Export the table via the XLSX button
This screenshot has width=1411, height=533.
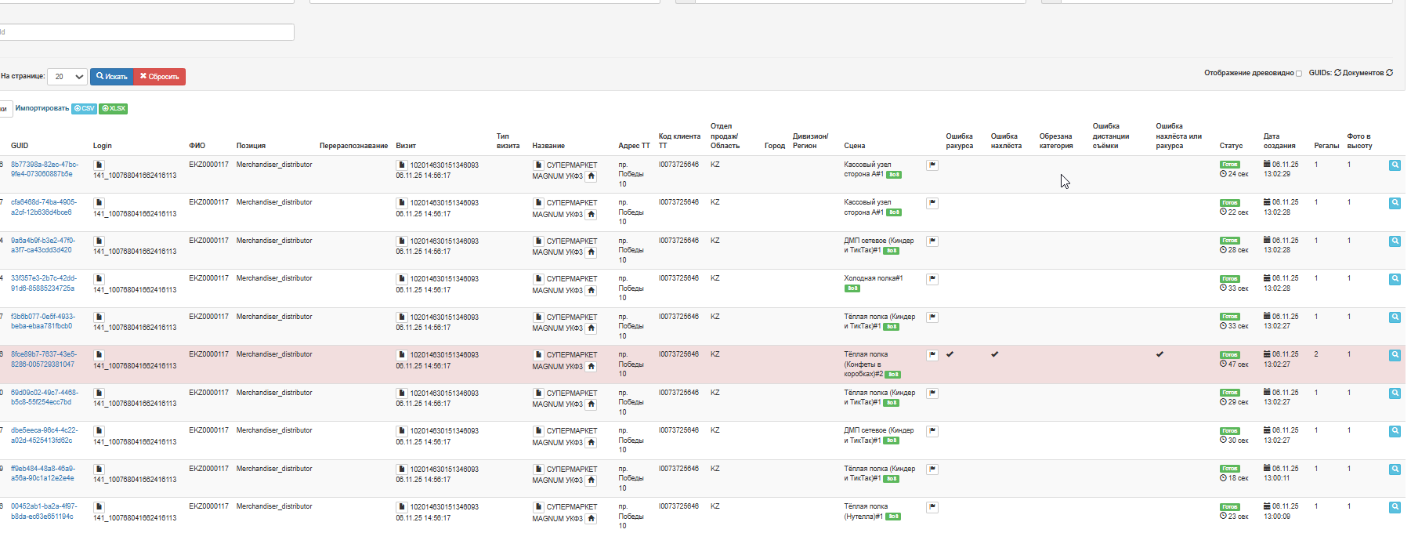[x=114, y=109]
